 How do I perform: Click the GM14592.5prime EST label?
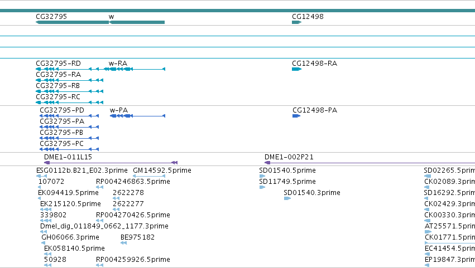(x=162, y=170)
